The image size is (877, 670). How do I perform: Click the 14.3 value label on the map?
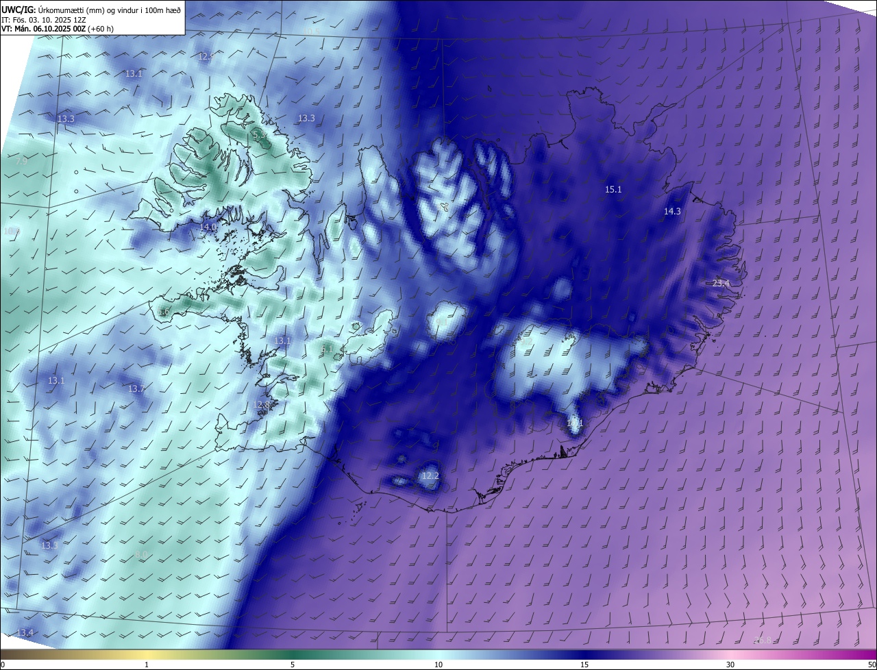coord(672,211)
